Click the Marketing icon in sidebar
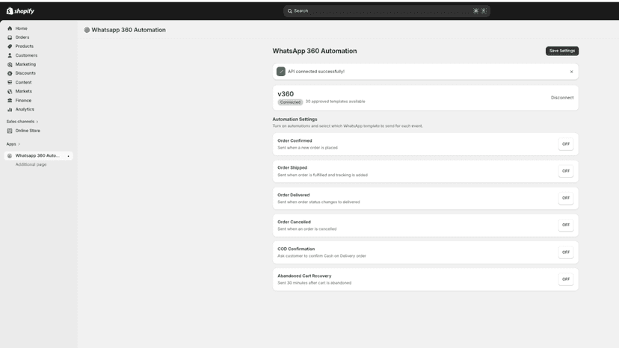Viewport: 619px width, 348px height. [10, 64]
